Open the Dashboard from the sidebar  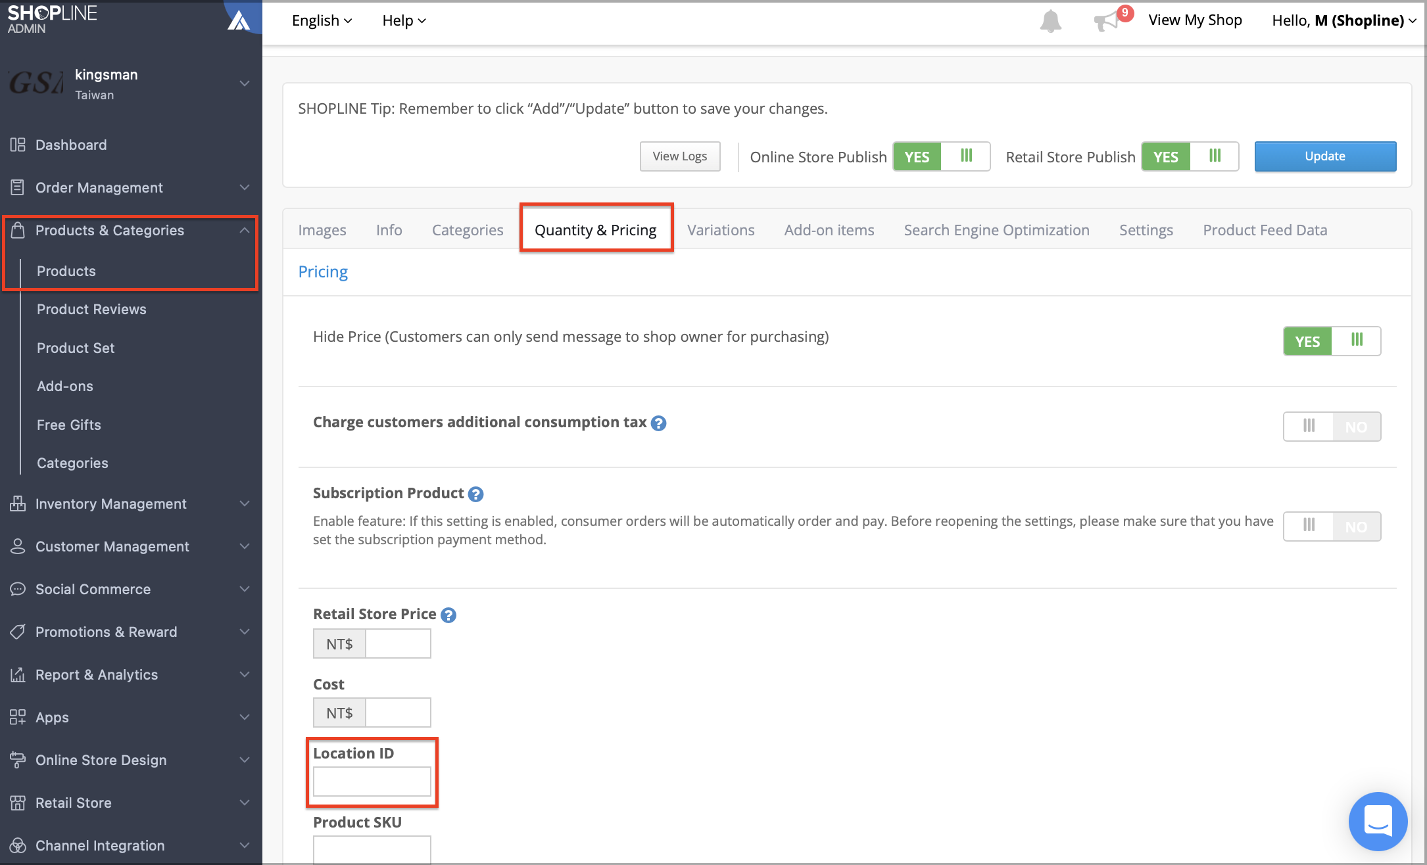pyautogui.click(x=70, y=145)
